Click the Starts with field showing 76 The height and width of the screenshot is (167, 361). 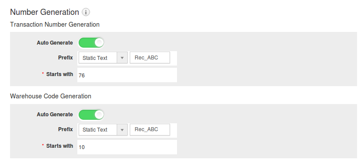pos(127,75)
